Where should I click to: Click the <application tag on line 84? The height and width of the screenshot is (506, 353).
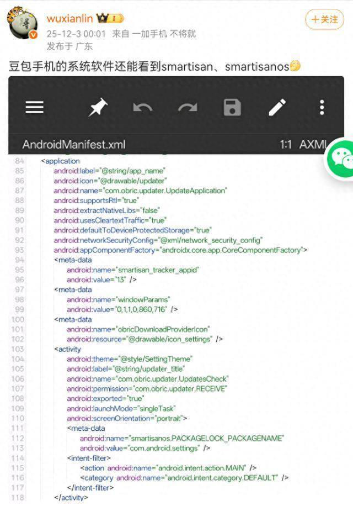coord(60,161)
